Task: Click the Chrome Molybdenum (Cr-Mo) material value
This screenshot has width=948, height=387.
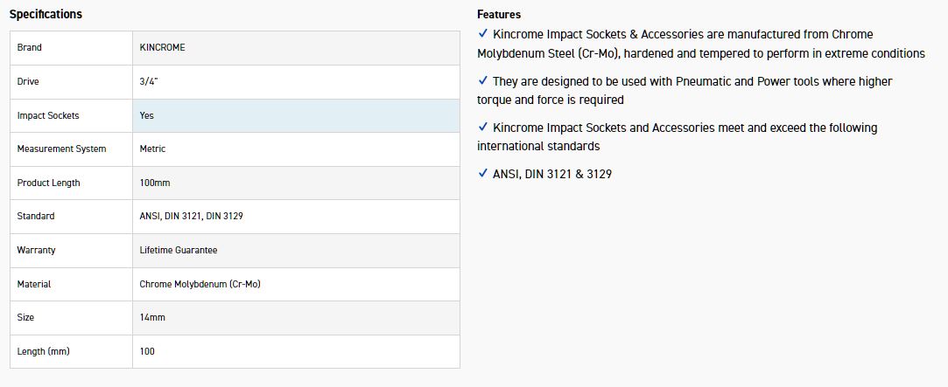Action: tap(200, 284)
